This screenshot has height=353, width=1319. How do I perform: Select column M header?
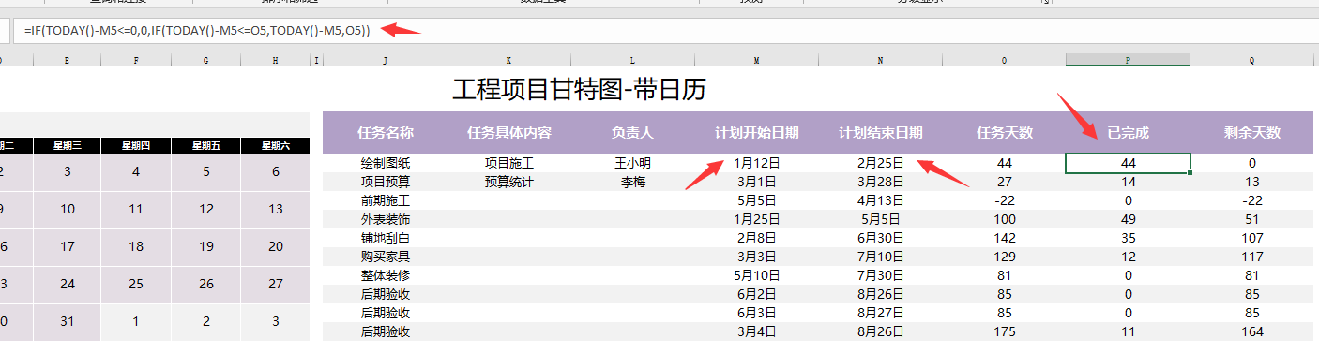(x=756, y=60)
